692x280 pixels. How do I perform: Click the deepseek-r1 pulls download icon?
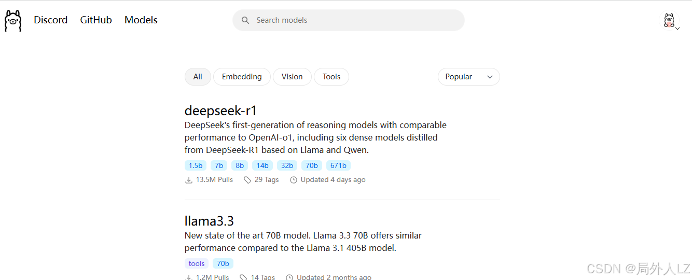point(188,180)
